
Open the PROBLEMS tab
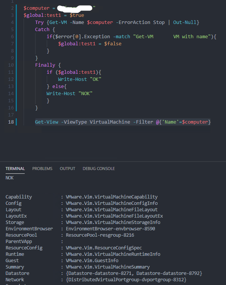tap(42, 169)
